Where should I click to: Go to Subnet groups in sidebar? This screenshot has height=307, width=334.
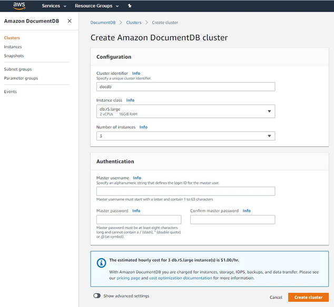18,69
